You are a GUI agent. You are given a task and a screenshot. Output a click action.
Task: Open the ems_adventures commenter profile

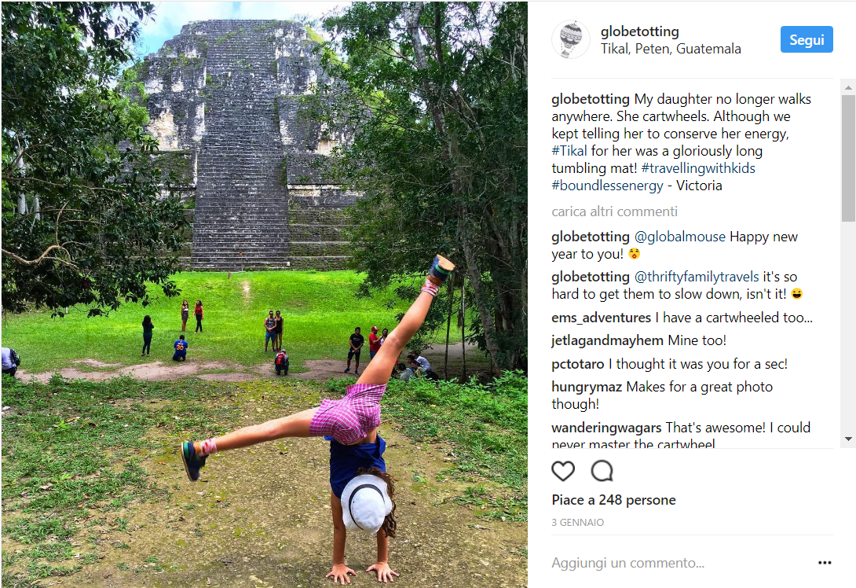coord(601,318)
